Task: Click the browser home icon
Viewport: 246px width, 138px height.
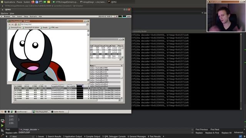Action: [15, 25]
